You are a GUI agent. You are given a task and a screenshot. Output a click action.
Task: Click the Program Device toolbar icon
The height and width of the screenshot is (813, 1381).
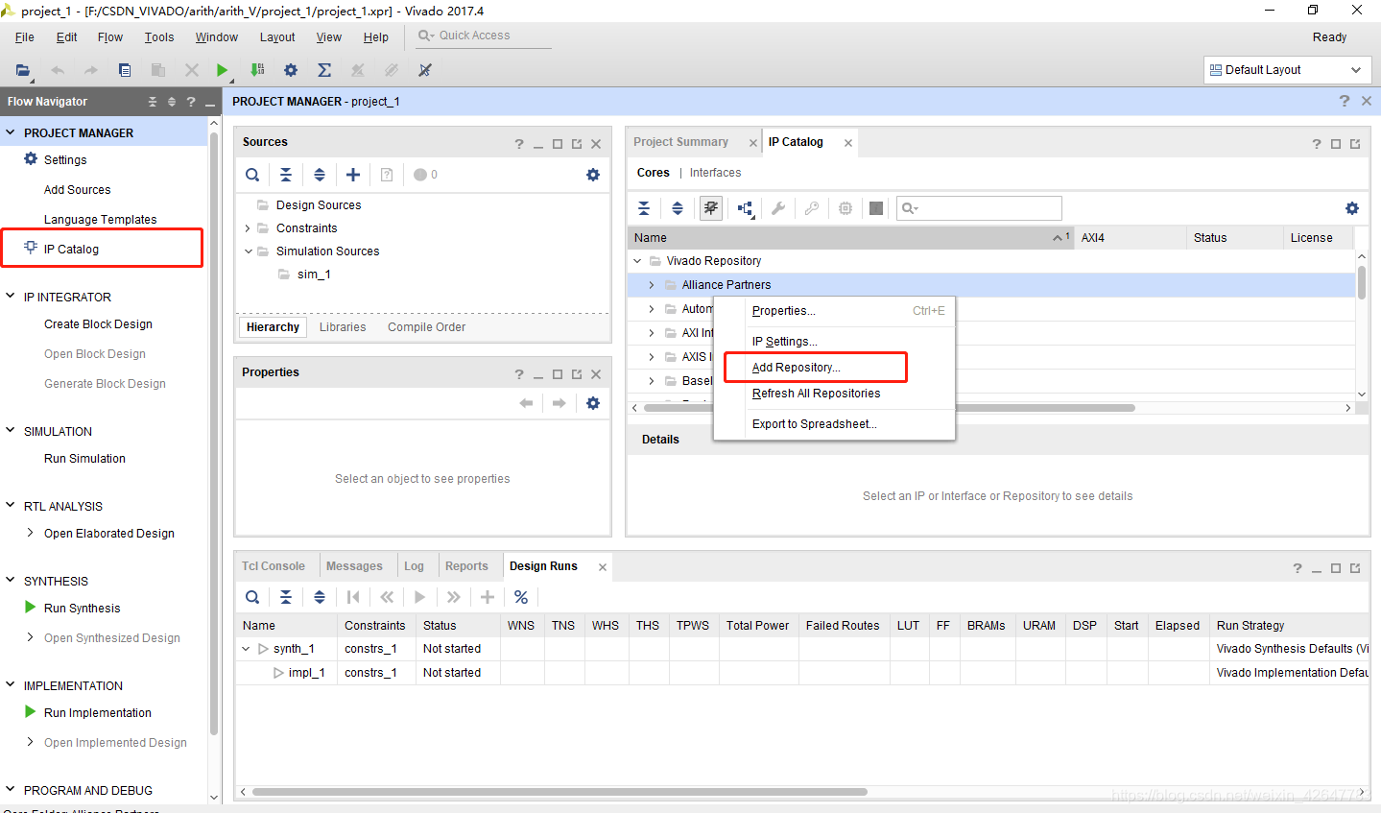[257, 70]
